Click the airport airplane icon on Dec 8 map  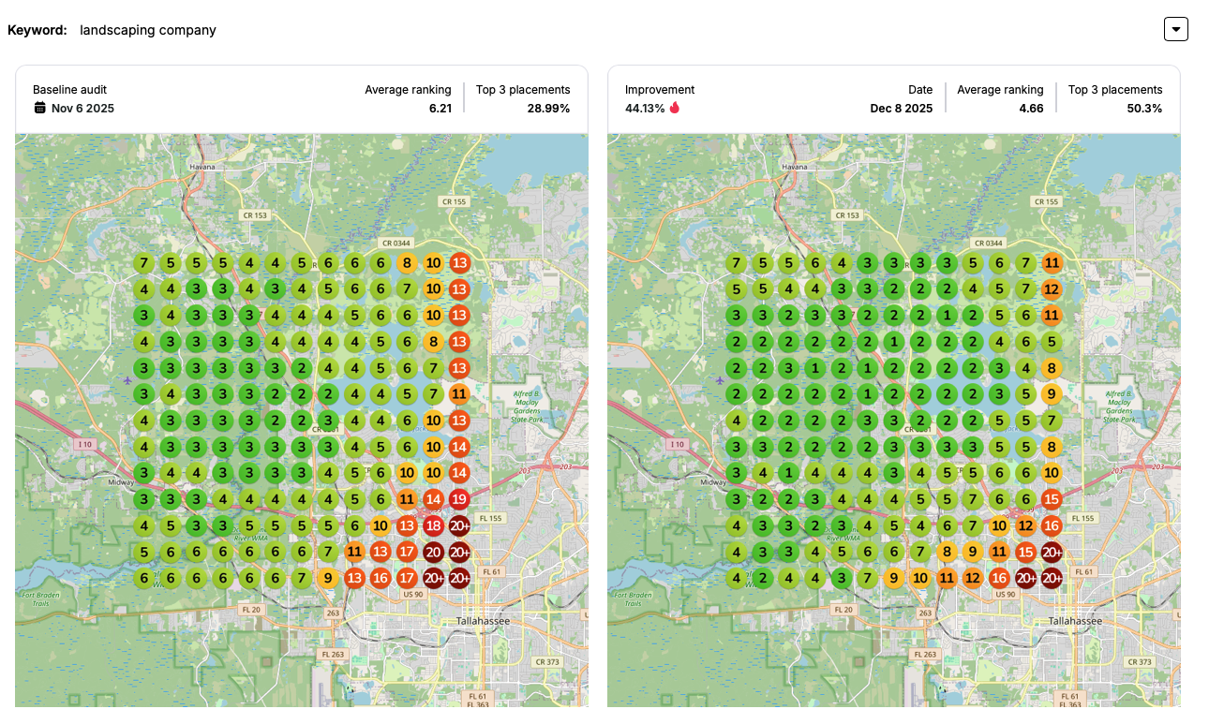click(x=720, y=380)
